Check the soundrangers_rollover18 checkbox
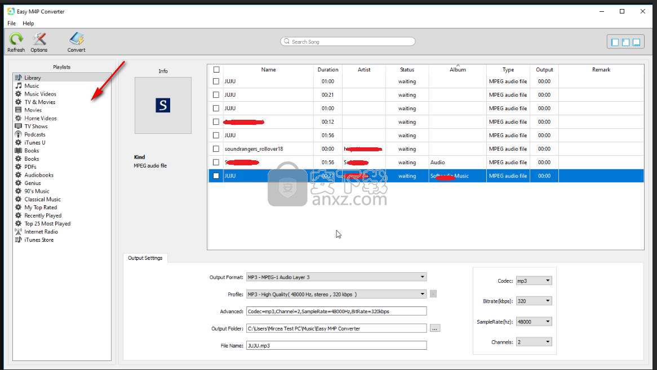This screenshot has width=657, height=370. (216, 149)
